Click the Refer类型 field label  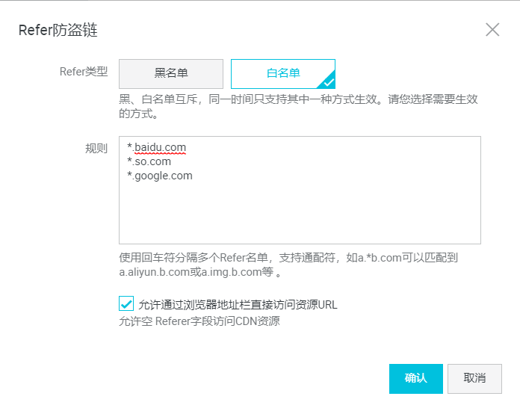(x=84, y=72)
